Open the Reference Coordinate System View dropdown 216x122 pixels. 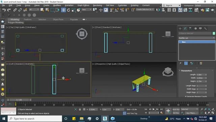[x=87, y=9]
